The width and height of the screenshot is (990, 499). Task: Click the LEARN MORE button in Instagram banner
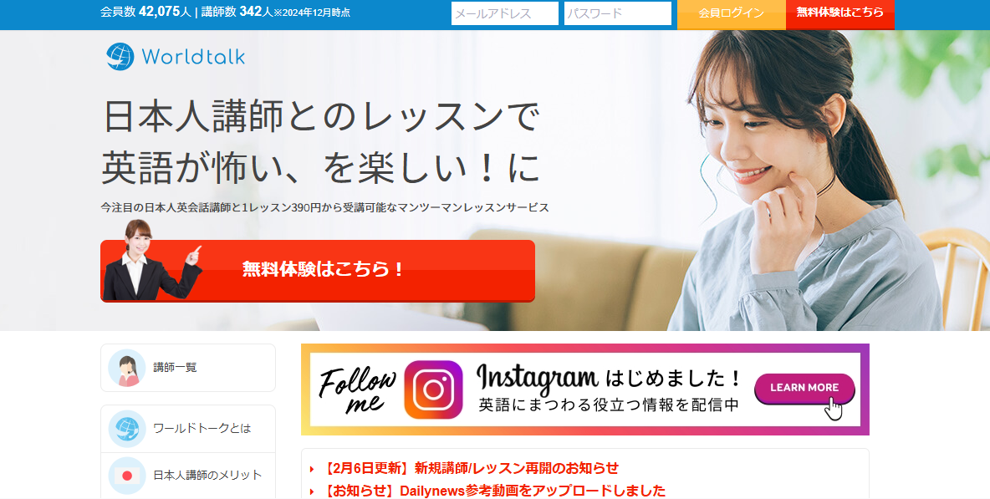[804, 388]
